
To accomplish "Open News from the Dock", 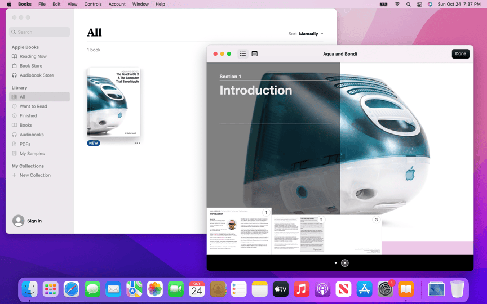I will 343,289.
